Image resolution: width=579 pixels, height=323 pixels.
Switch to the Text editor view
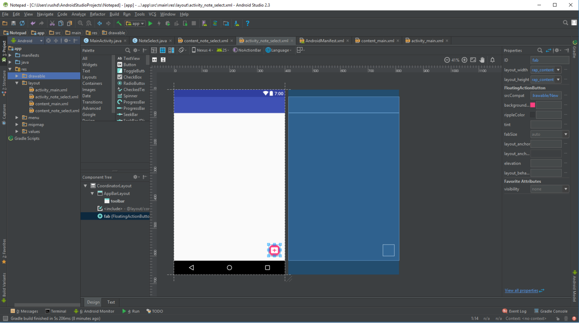(x=111, y=302)
